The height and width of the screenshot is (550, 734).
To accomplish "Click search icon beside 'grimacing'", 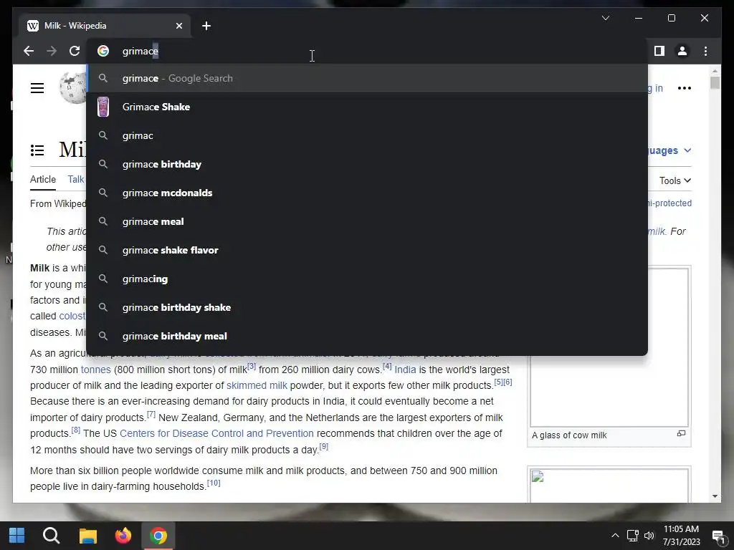I will coord(103,279).
